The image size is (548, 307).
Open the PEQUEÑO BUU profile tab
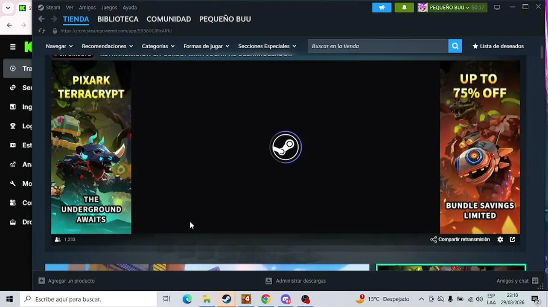225,19
